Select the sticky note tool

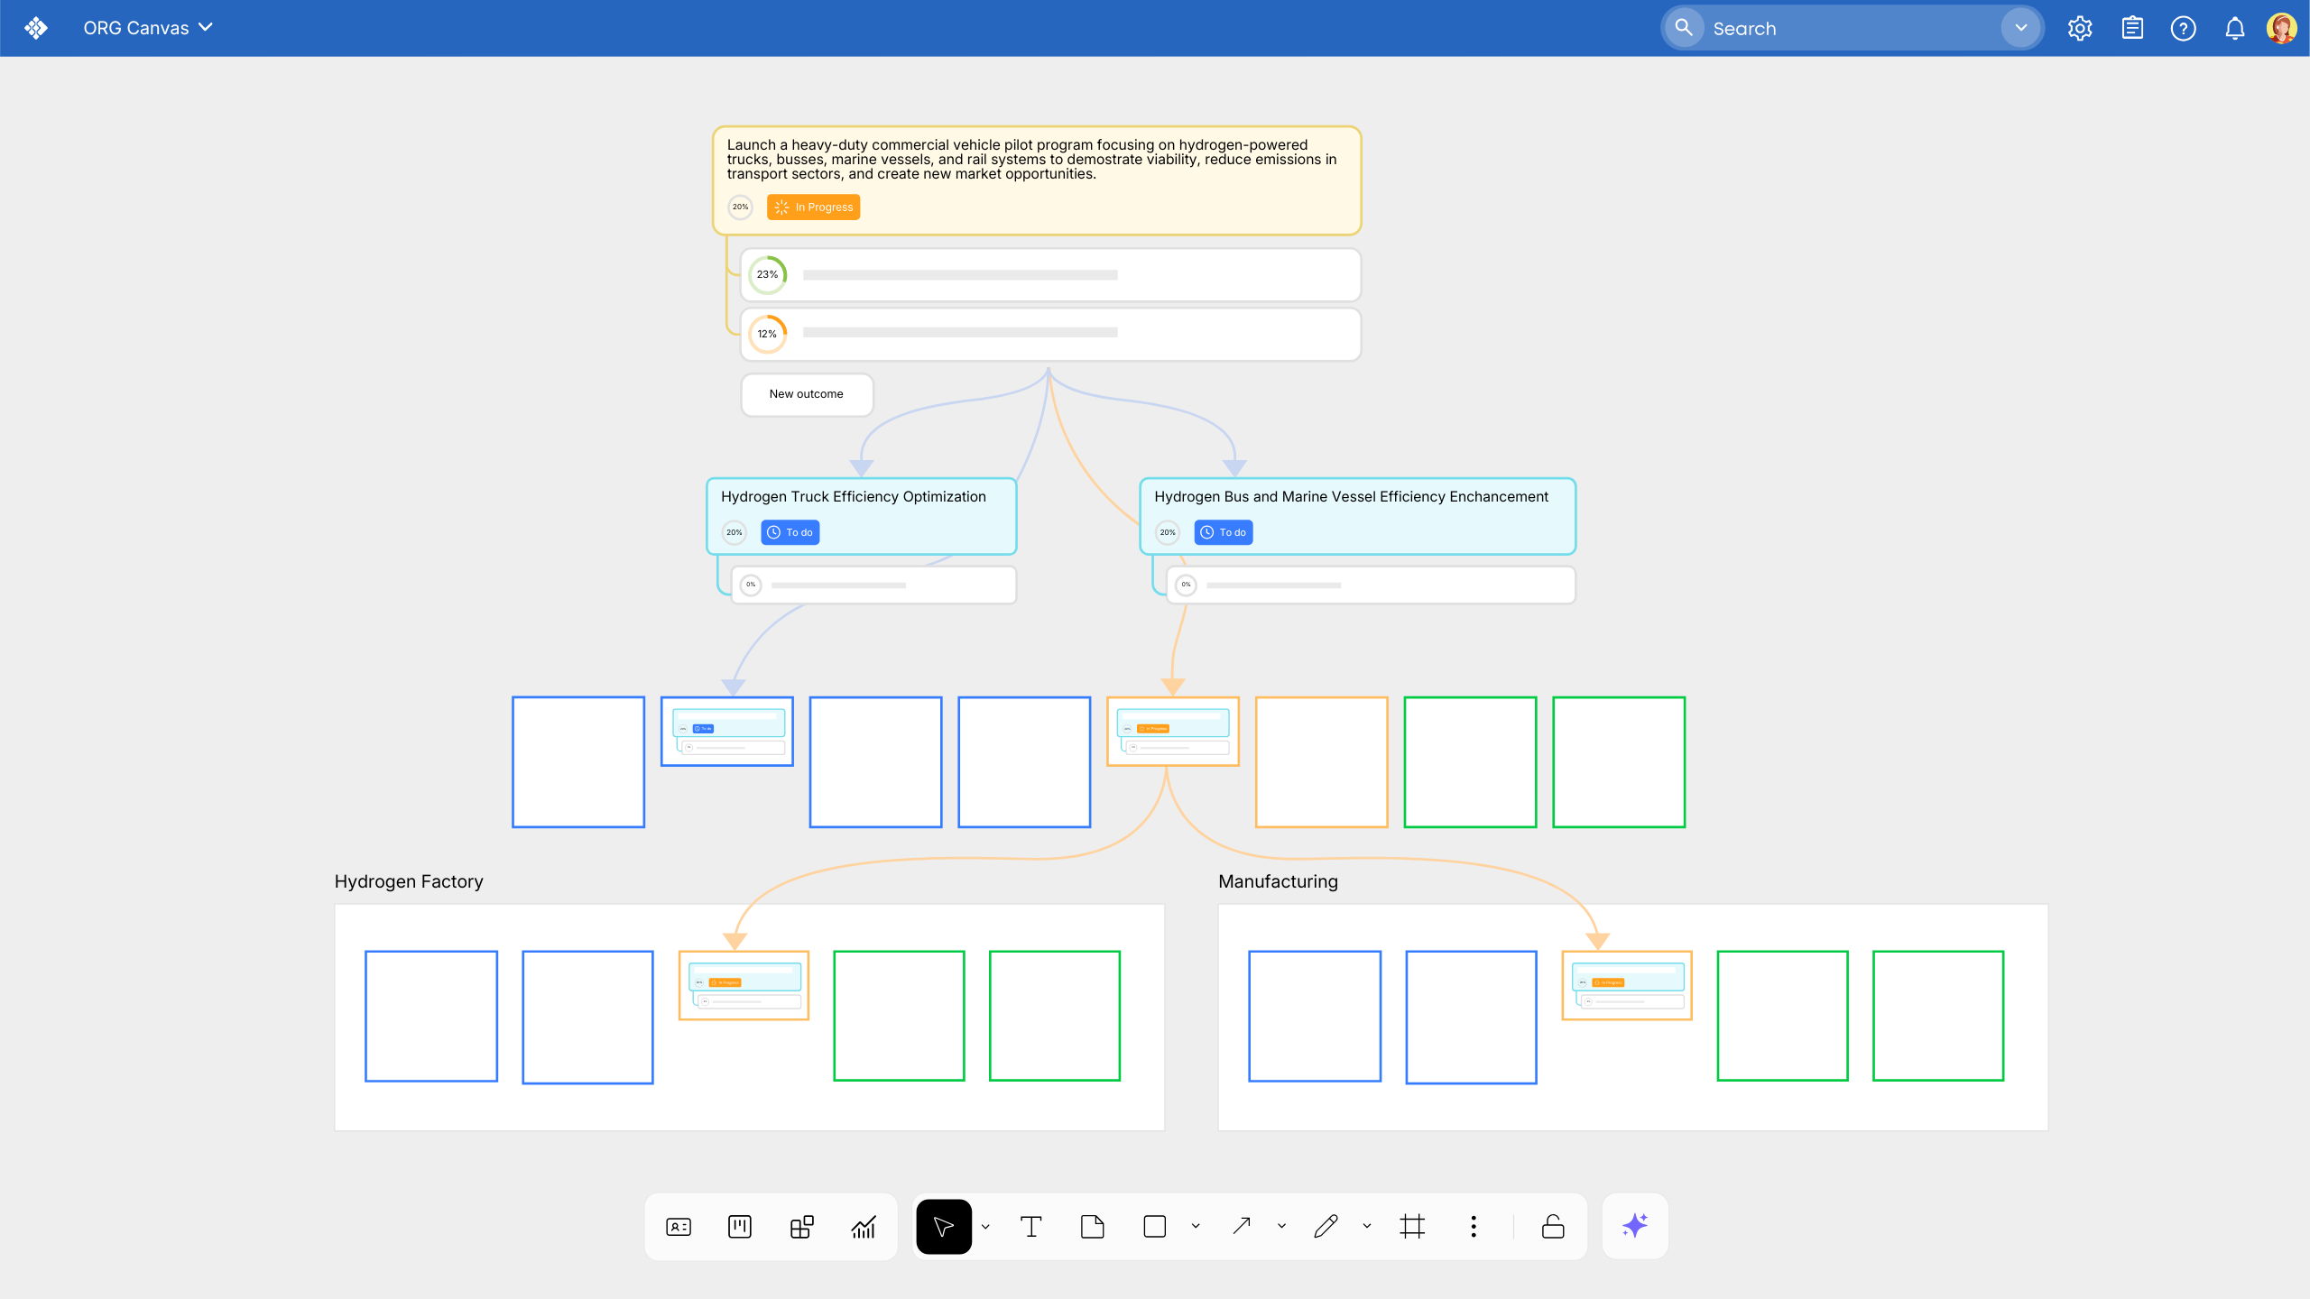pyautogui.click(x=1092, y=1227)
